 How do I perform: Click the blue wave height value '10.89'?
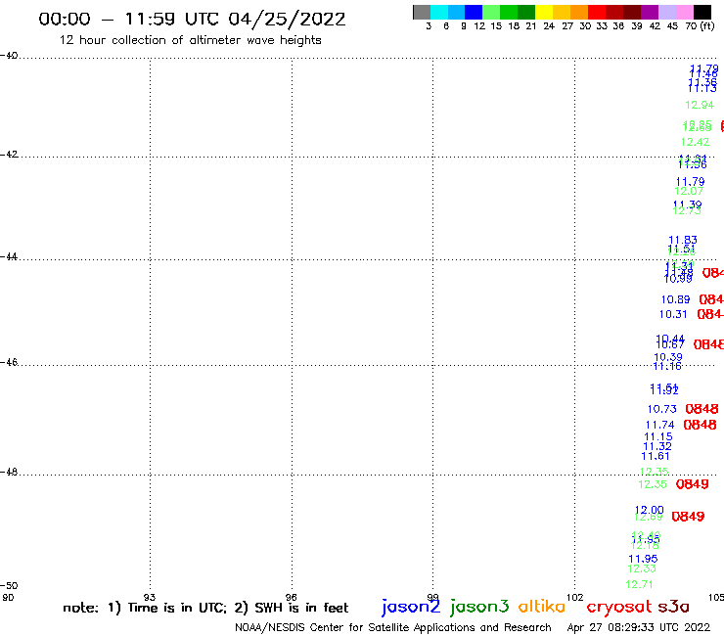[675, 299]
